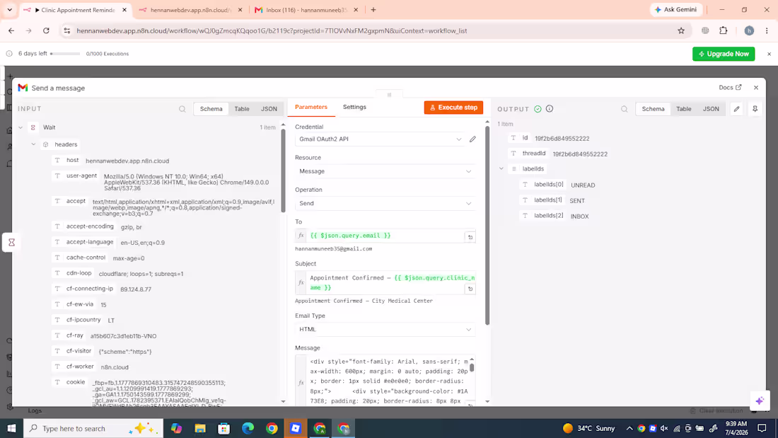Pin the output data
Viewport: 778px width, 438px height.
(755, 109)
